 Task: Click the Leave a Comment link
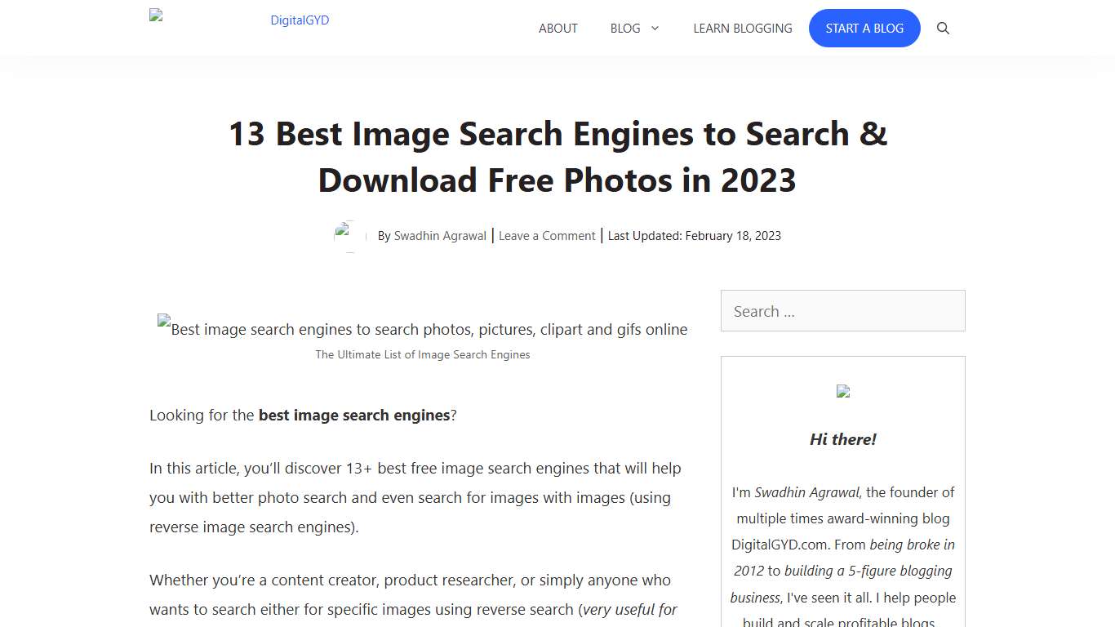[547, 235]
